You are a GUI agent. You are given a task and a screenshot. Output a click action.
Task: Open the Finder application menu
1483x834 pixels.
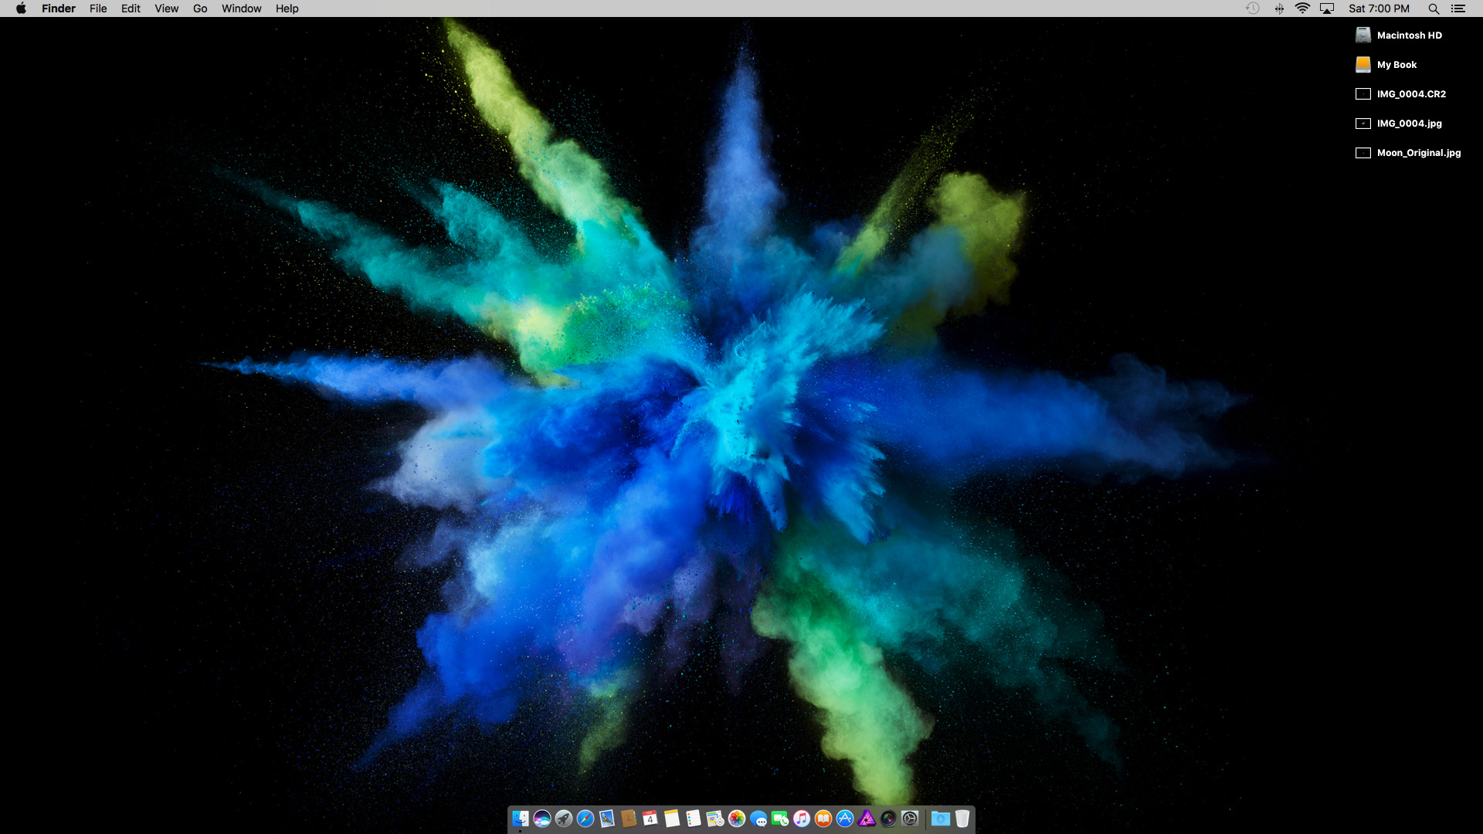[x=59, y=8]
